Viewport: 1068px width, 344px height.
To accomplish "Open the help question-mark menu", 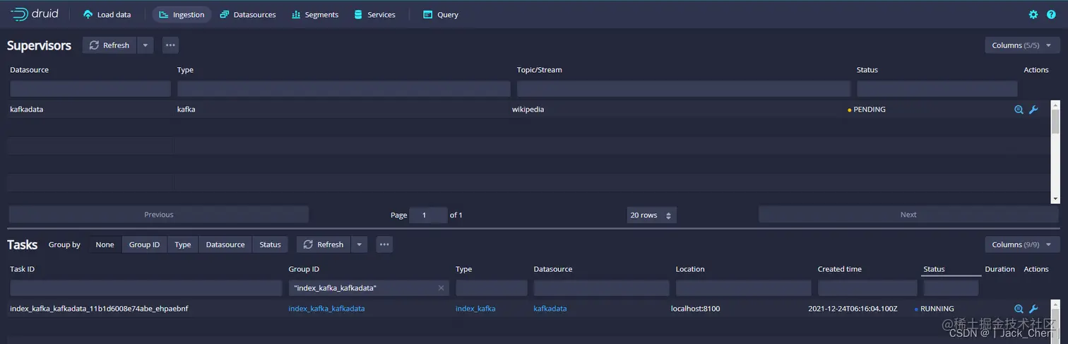I will tap(1051, 15).
